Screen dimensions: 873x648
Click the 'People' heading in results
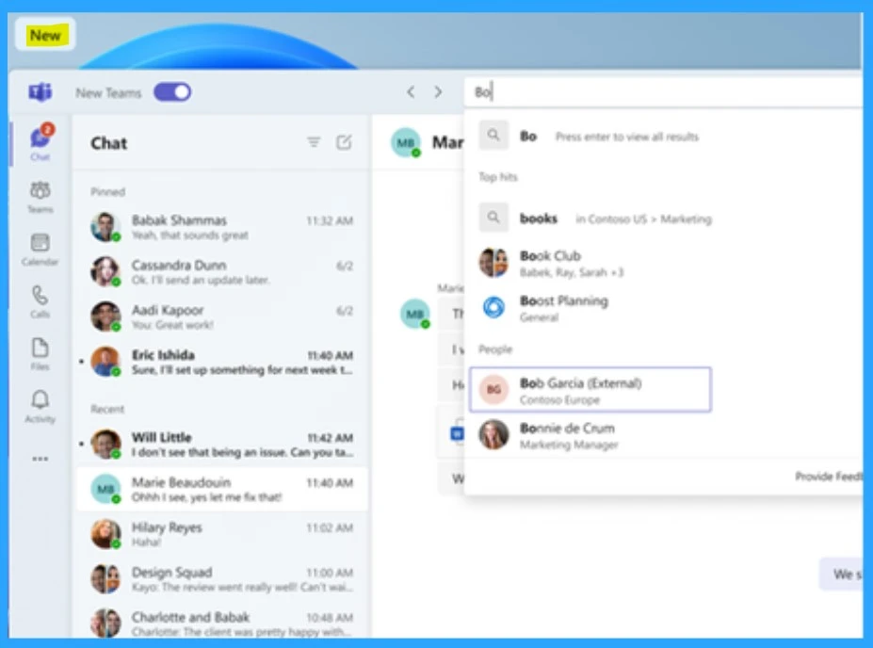coord(495,349)
